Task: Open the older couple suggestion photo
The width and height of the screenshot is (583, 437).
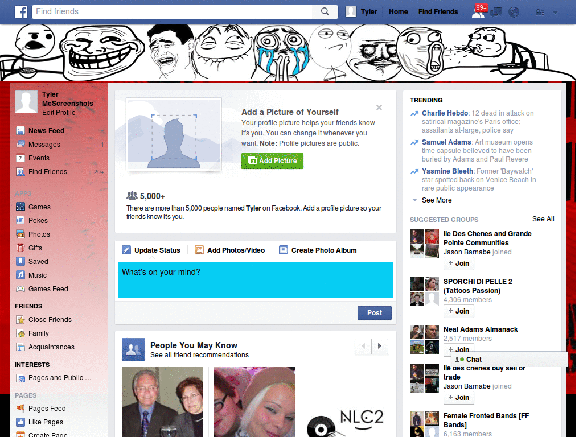Action: click(x=162, y=402)
